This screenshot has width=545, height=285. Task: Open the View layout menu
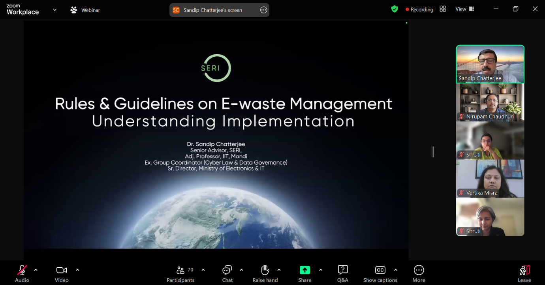(x=465, y=9)
